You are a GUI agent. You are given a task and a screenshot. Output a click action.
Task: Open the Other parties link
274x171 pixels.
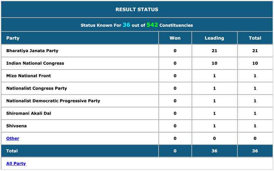pos(13,138)
